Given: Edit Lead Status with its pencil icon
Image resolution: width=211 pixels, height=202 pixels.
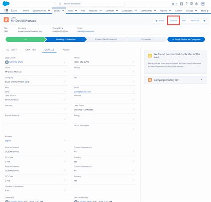Looking at the screenshot, I should tap(133, 109).
